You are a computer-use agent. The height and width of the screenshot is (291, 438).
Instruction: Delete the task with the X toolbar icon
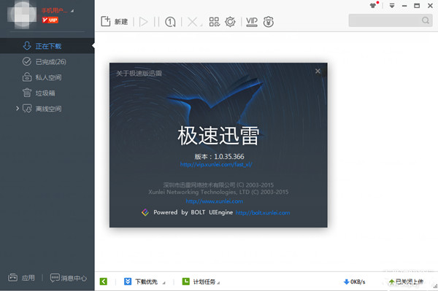[x=192, y=22]
